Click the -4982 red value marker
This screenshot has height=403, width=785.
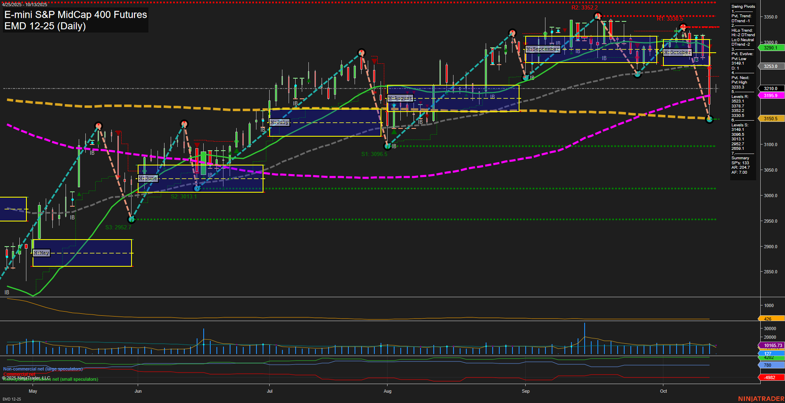(x=769, y=377)
